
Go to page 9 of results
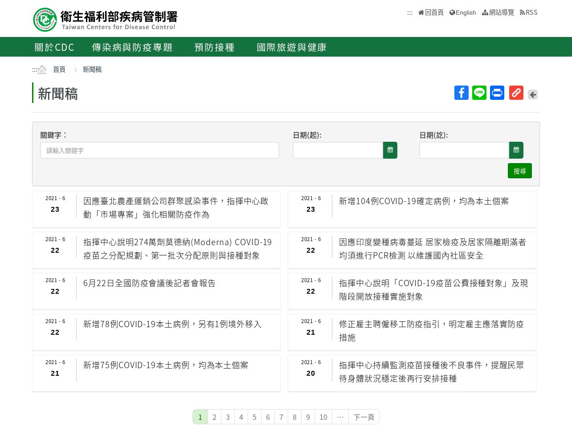tap(308, 417)
